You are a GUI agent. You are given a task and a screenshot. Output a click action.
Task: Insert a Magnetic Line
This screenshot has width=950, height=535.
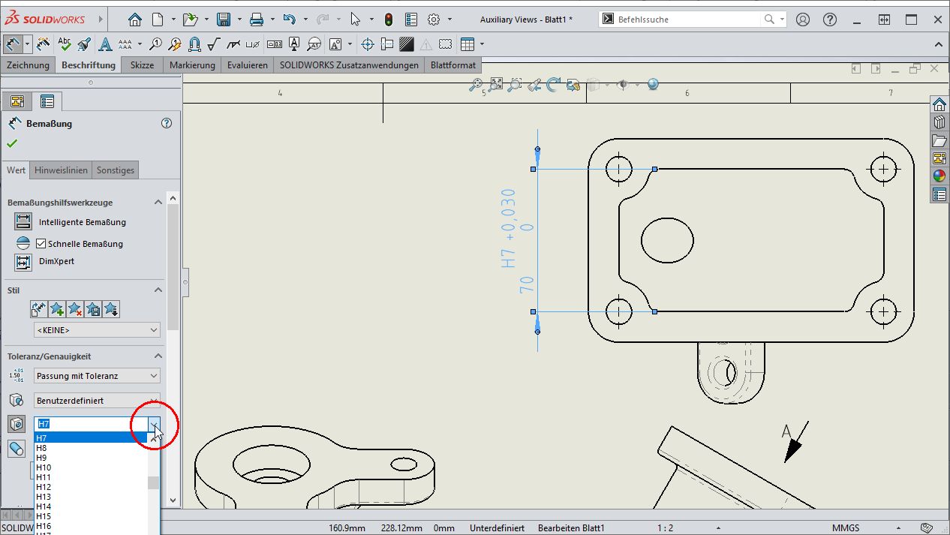coord(194,44)
